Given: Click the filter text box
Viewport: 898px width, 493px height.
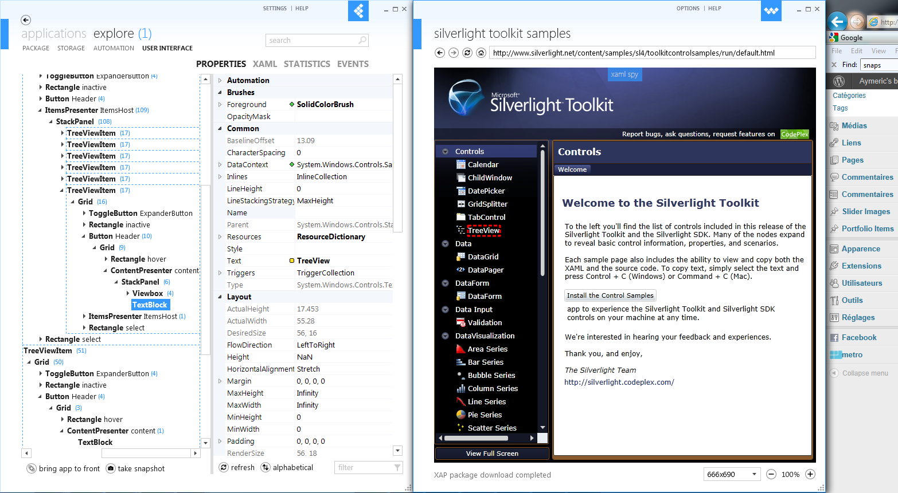Looking at the screenshot, I should coord(369,468).
